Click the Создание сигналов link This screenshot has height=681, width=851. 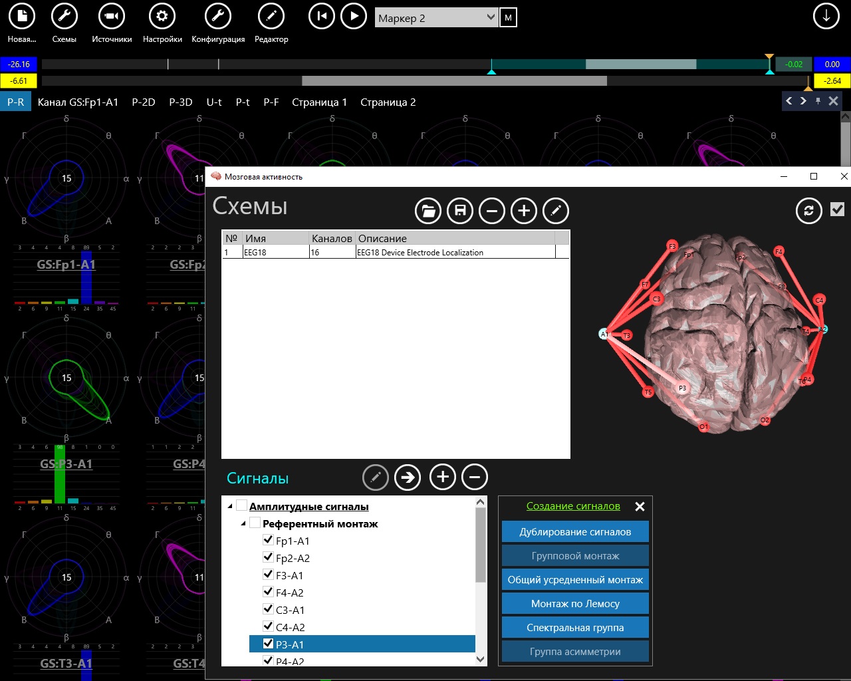(x=573, y=506)
